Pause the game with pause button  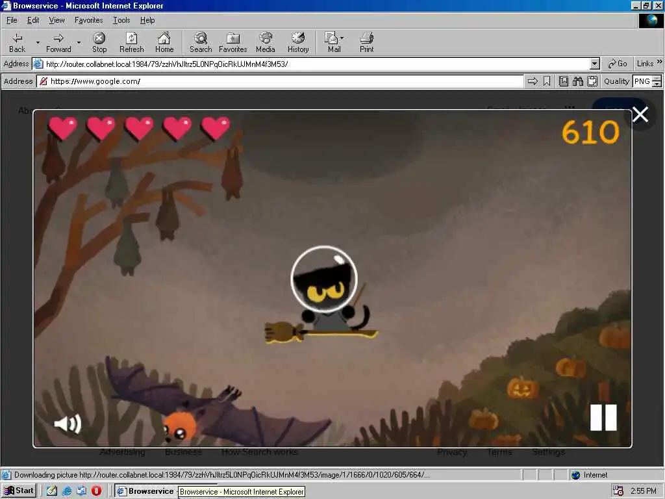coord(603,418)
